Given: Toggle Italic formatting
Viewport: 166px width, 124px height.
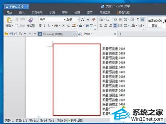Looking at the screenshot, I should (45, 26).
